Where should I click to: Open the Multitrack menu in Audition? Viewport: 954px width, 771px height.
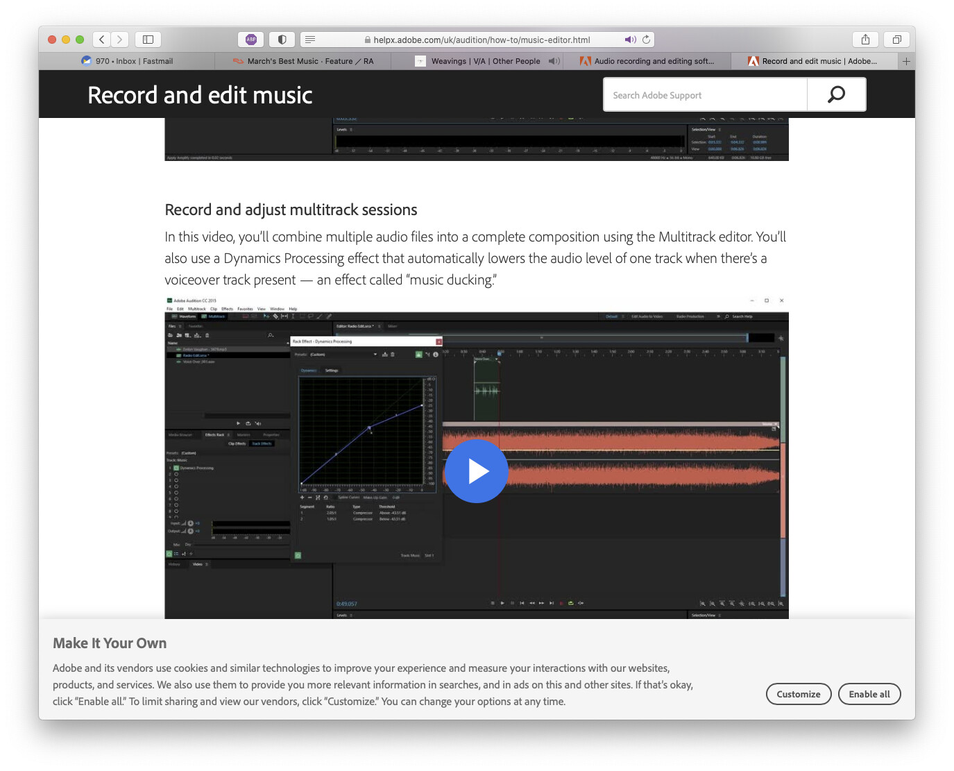tap(197, 309)
